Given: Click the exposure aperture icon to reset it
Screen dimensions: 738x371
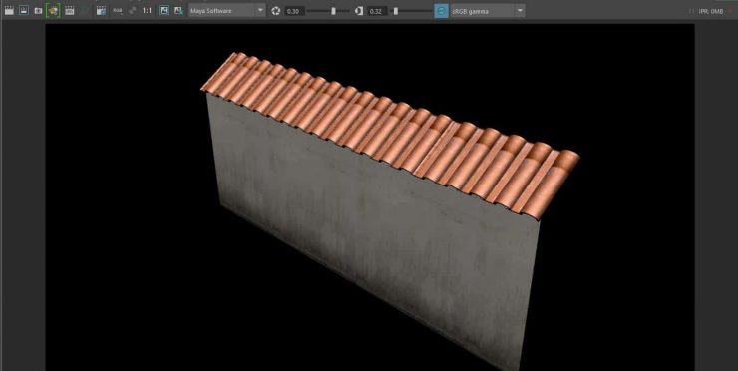Looking at the screenshot, I should [276, 11].
